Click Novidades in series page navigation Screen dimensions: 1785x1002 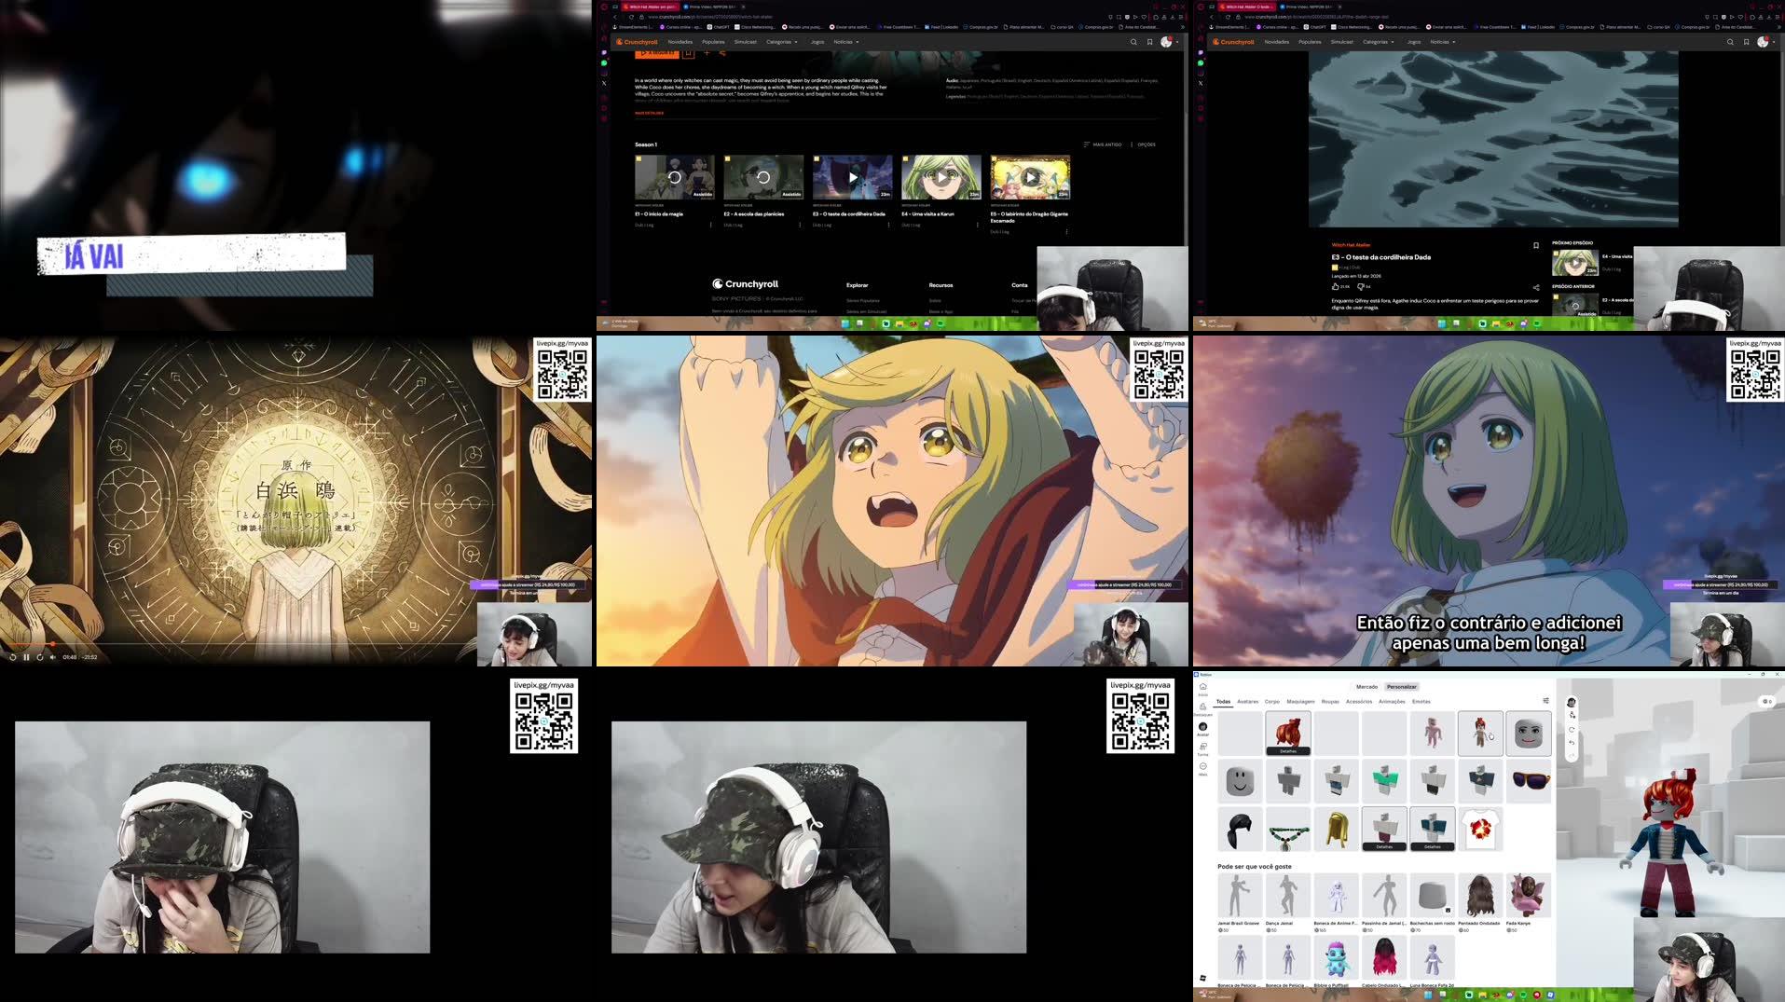point(680,42)
